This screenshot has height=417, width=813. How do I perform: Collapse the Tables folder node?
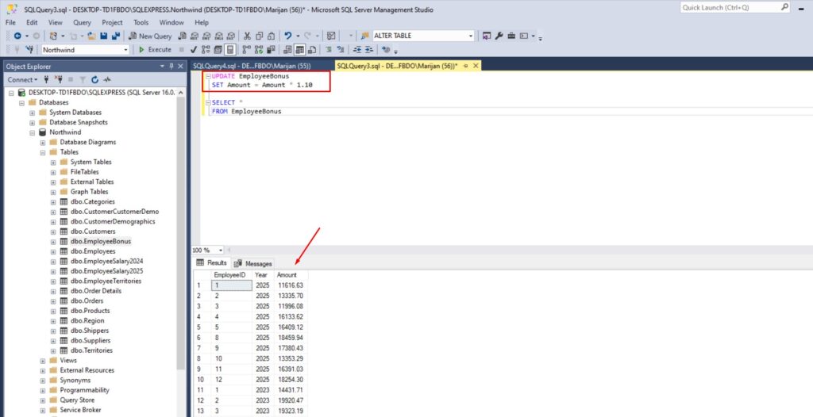[43, 152]
